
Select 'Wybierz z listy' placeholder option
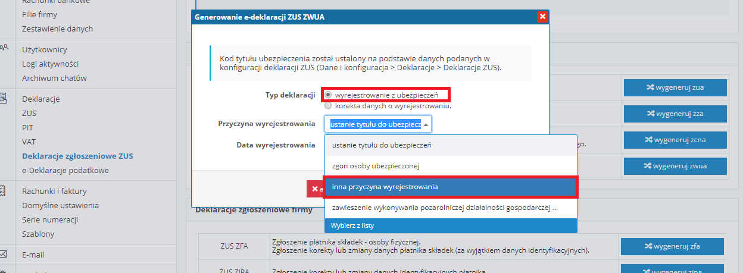point(451,226)
